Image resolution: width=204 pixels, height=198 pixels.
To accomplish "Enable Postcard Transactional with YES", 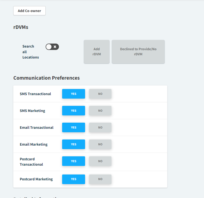I will (x=74, y=161).
